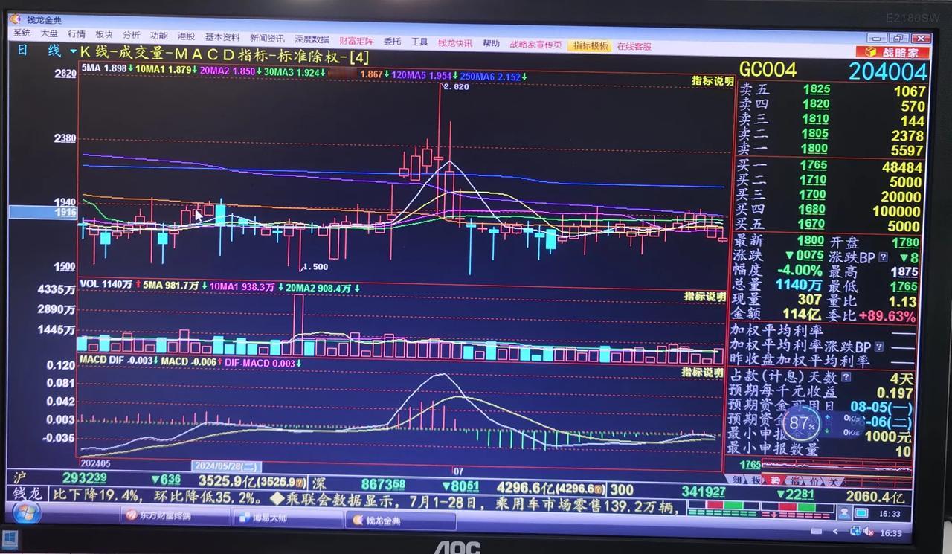Click the 卖一 price 1800
The width and height of the screenshot is (952, 554).
(814, 149)
